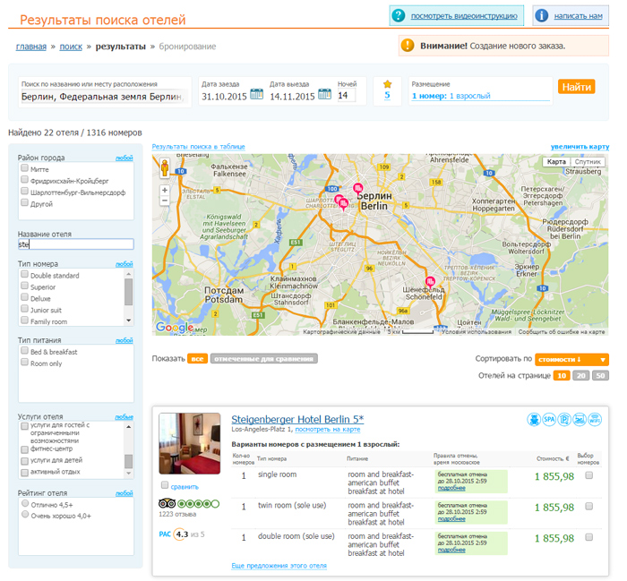Click the TripAdvisor owl logo
The height and width of the screenshot is (581, 627).
pos(167,504)
